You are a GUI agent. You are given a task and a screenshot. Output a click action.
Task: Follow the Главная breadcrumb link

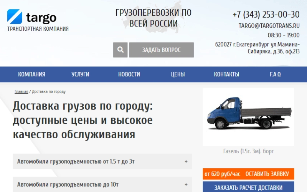pos(21,92)
